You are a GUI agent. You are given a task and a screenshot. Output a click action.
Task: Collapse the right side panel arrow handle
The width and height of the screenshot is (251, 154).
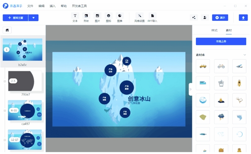click(190, 89)
